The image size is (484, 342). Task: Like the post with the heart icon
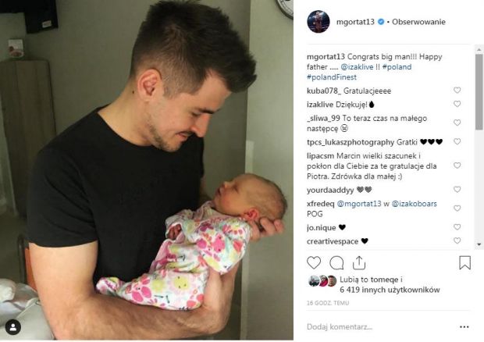(314, 263)
